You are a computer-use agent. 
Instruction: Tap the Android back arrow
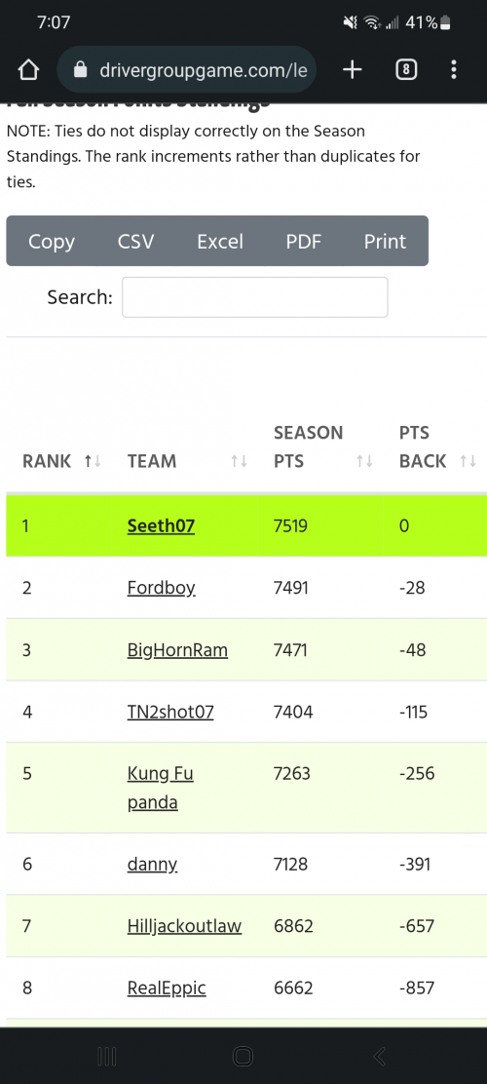click(379, 1056)
